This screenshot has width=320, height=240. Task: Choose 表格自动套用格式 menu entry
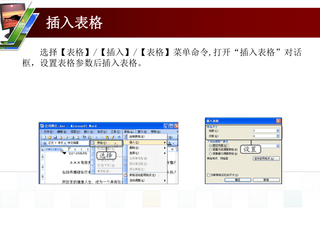(x=145, y=175)
